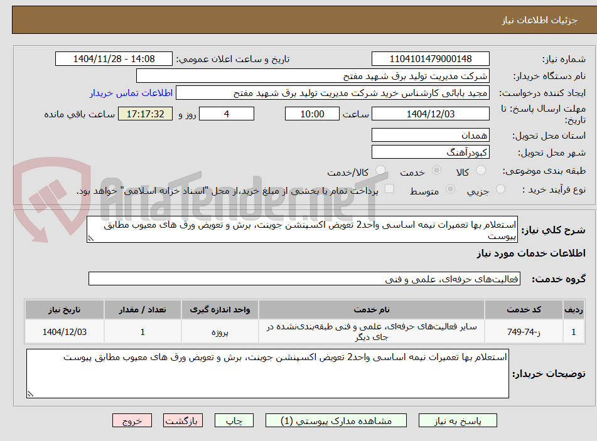Click the جزئیات اطلاعات نیاز header title
This screenshot has height=441, width=597.
(x=539, y=20)
